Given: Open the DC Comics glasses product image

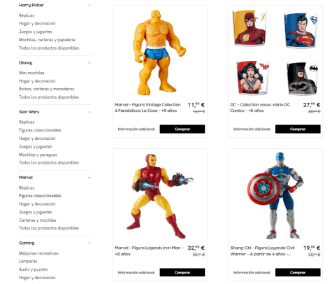Looking at the screenshot, I should pyautogui.click(x=275, y=52).
